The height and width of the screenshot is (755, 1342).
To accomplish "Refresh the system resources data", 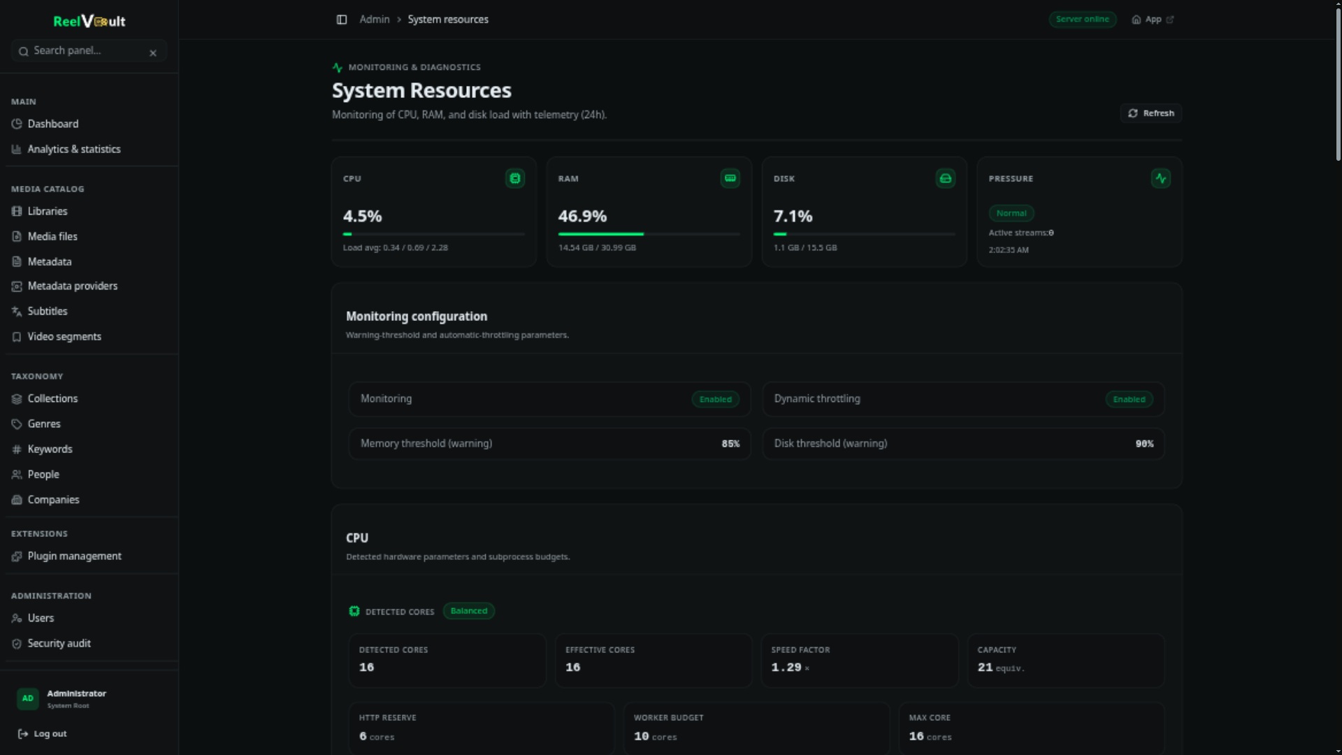I will click(x=1150, y=113).
